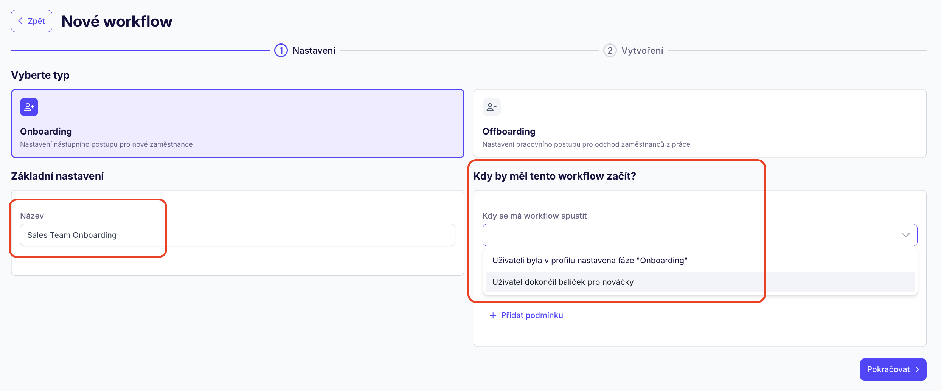941x391 pixels.
Task: Pick "Uživatel dokončil balíček pro nováčky" option
Action: click(x=563, y=282)
